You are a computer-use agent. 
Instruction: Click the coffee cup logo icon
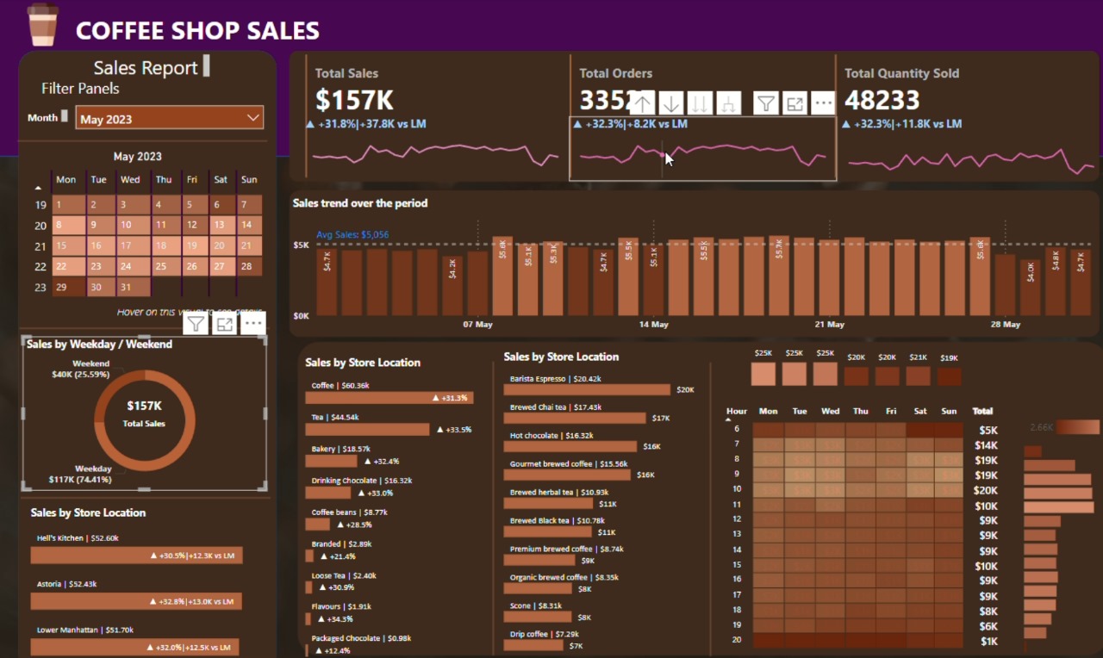[42, 24]
